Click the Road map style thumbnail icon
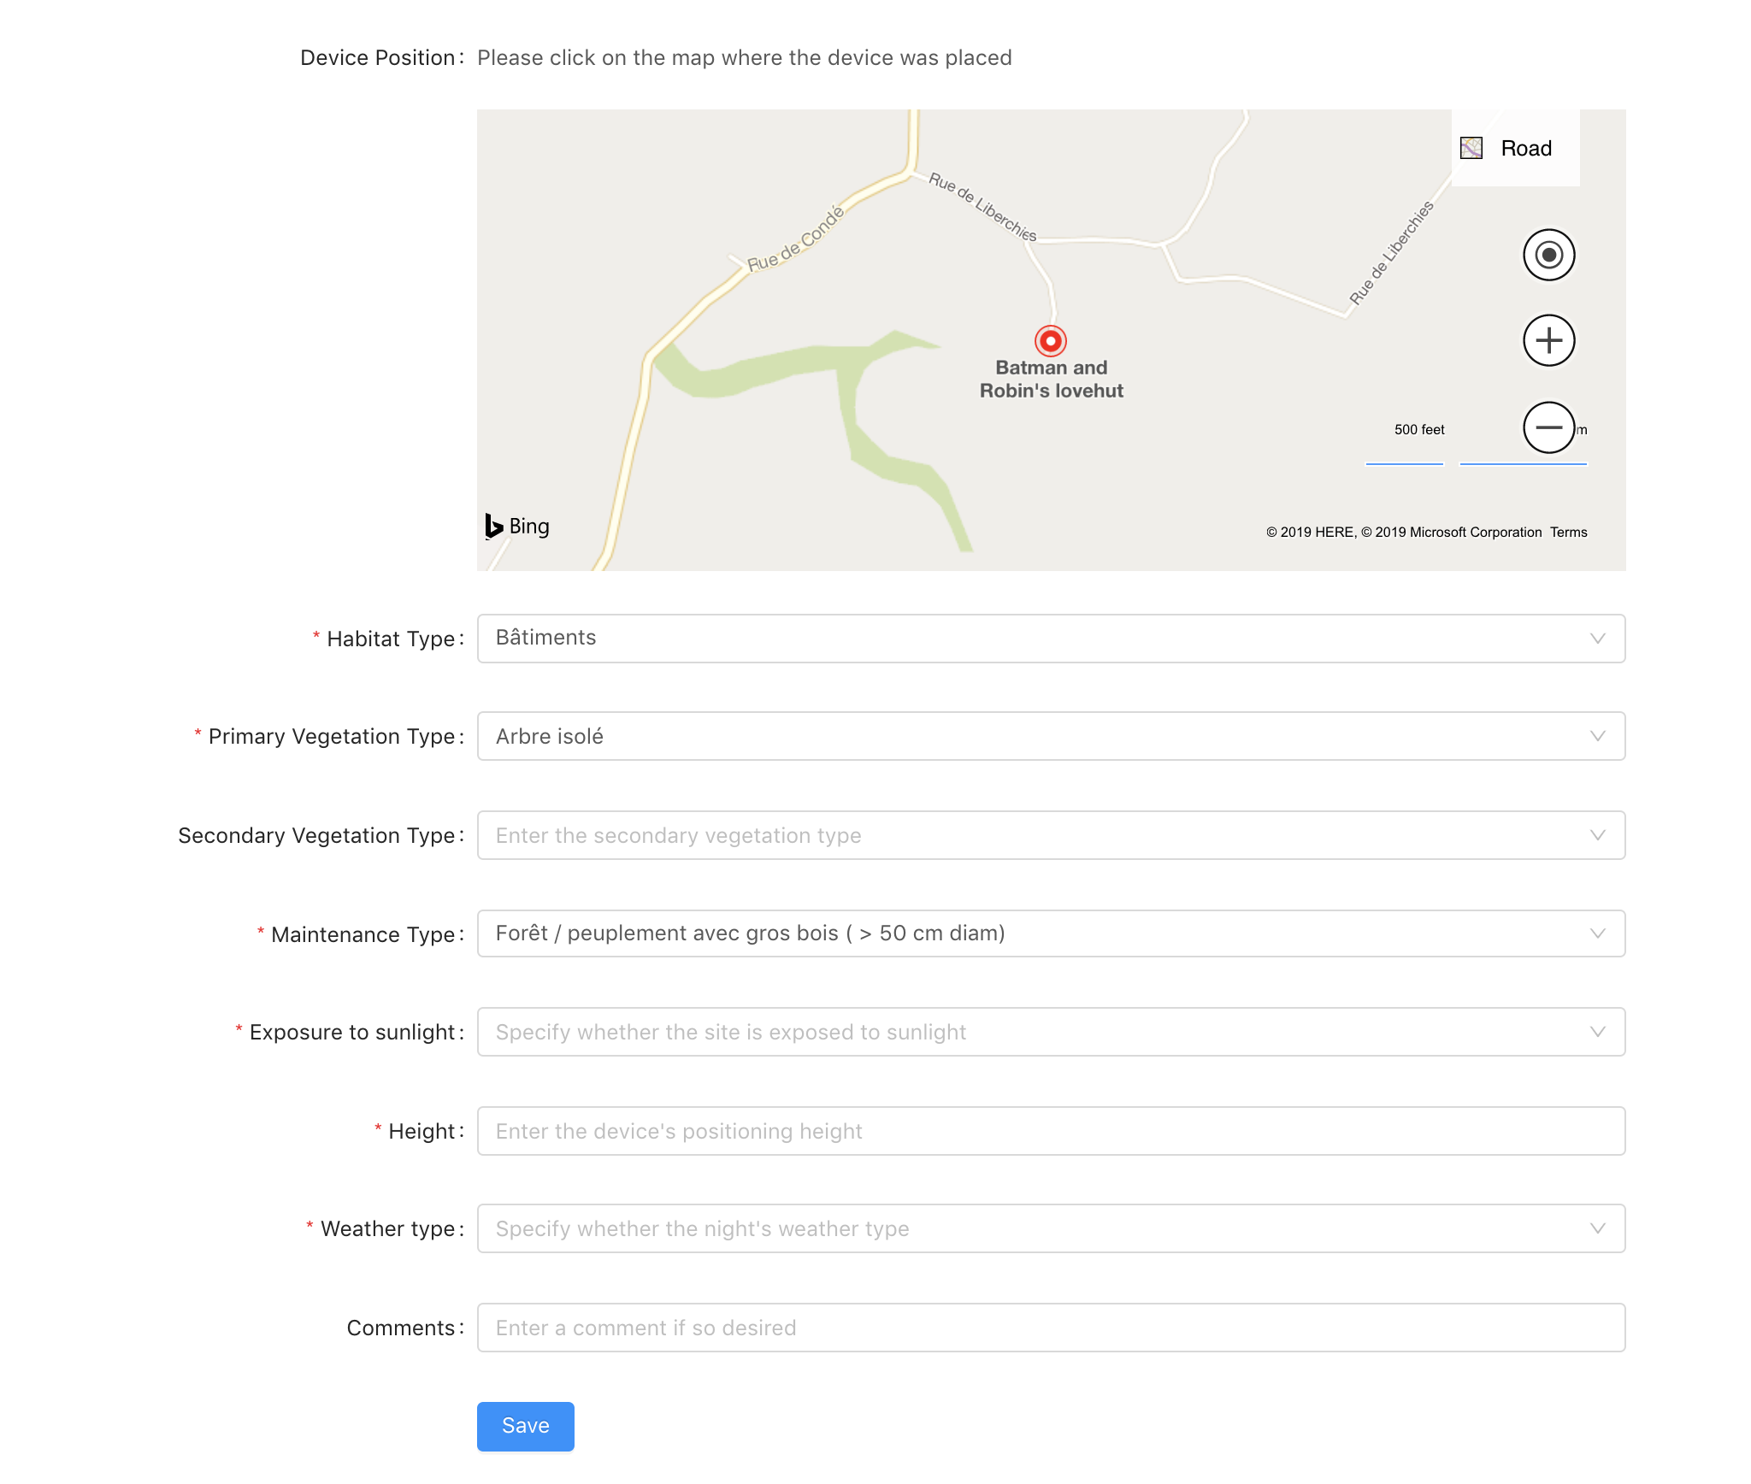 click(1471, 148)
